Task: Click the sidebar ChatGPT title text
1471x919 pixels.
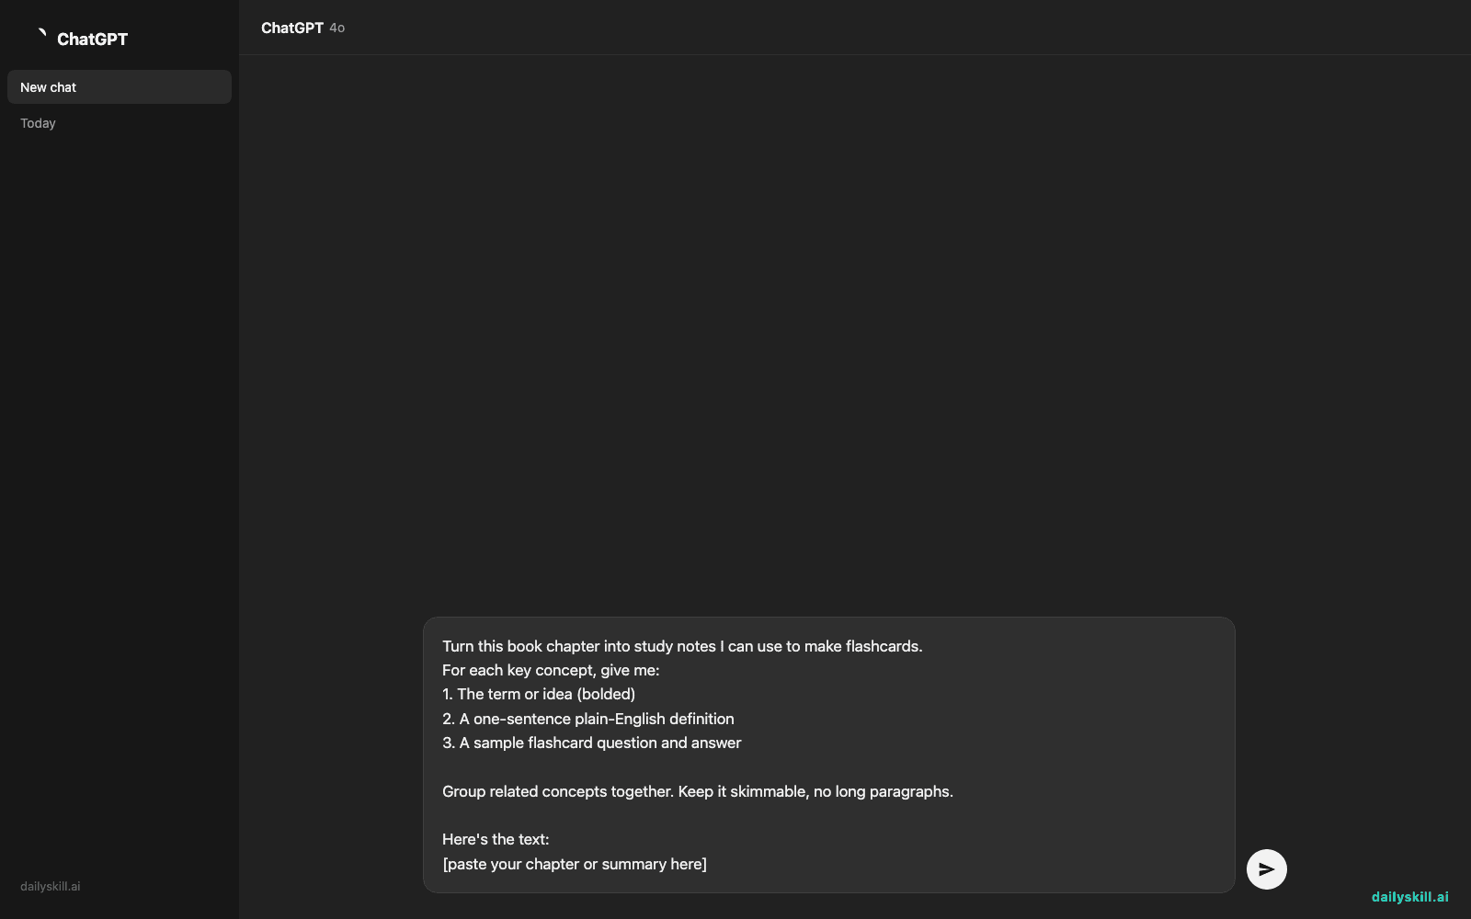Action: 92,39
